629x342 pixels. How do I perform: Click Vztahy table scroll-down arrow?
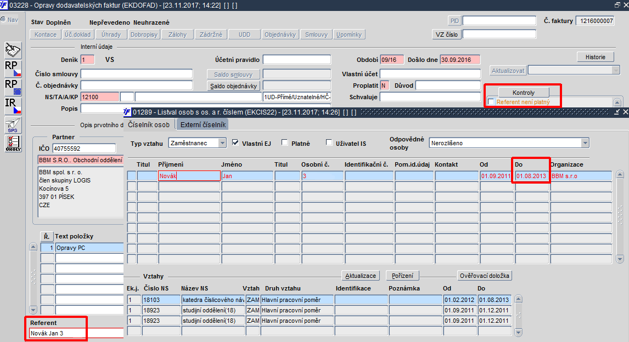518,332
